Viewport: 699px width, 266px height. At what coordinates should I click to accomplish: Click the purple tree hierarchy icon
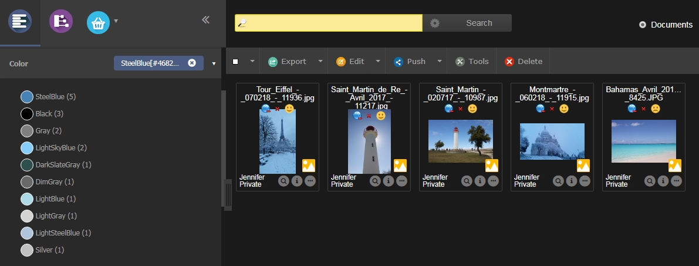pos(60,22)
